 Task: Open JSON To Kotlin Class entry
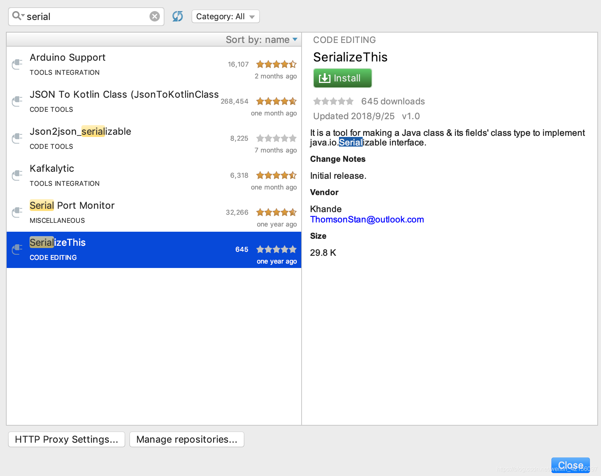point(154,102)
